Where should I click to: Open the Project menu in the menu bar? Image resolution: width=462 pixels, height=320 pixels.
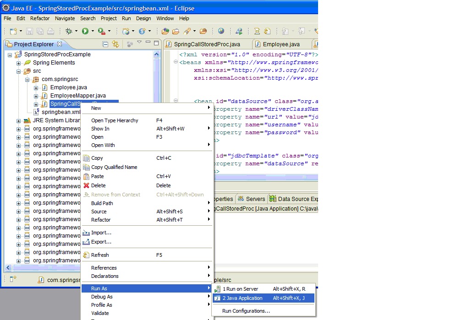click(x=108, y=18)
